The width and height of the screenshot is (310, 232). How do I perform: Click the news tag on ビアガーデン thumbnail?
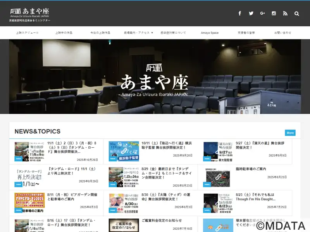[x=18, y=210]
